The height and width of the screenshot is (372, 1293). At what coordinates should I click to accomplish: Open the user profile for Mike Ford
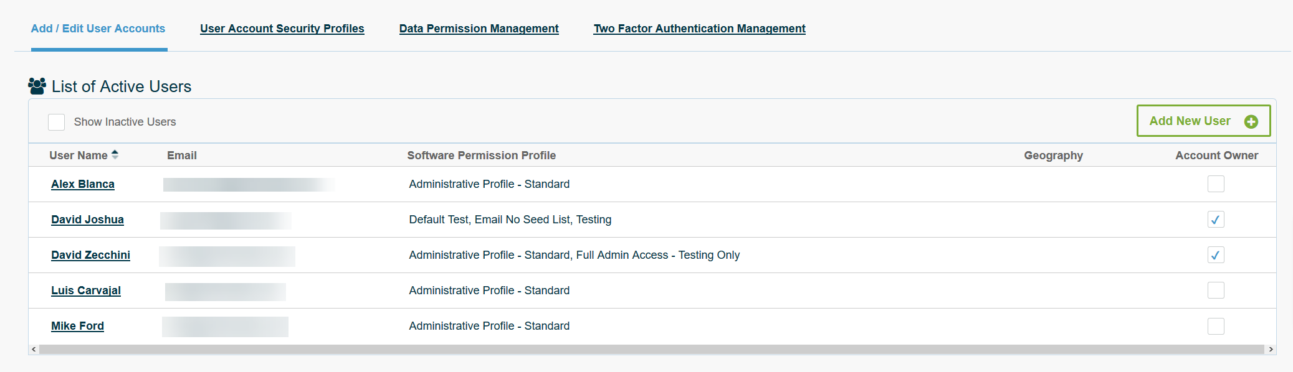(x=77, y=325)
